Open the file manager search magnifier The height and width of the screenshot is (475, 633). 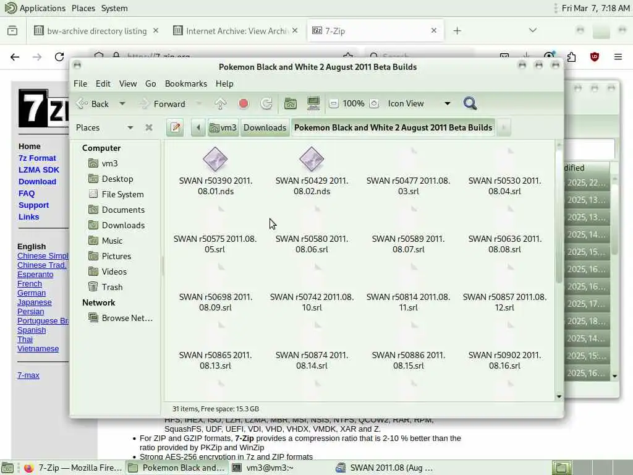[x=470, y=103]
